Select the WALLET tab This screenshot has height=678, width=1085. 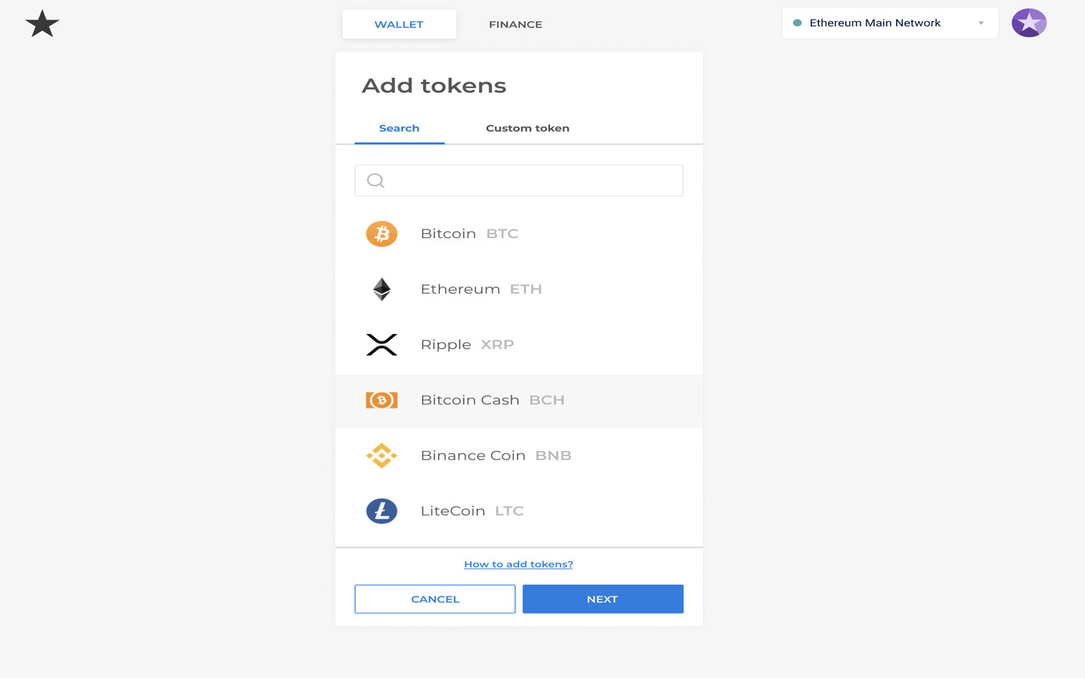tap(398, 24)
